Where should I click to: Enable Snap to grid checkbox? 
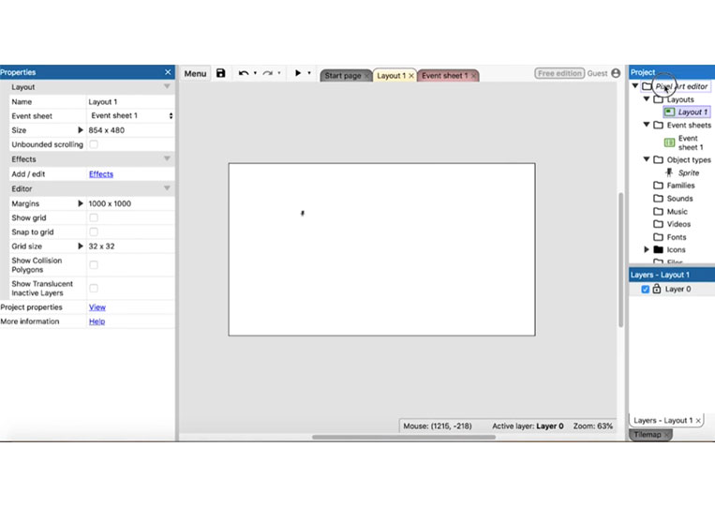tap(94, 231)
